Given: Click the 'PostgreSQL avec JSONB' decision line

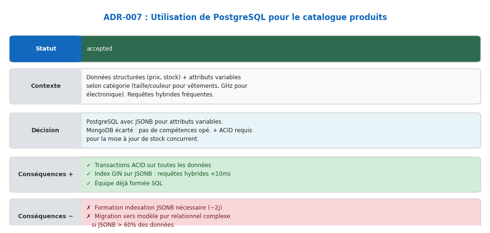Looking at the screenshot, I should point(155,122).
